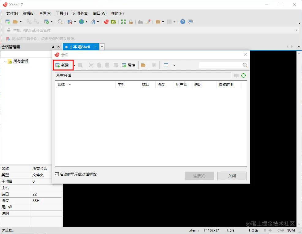Expand the host address bar dropdown arrow

tap(296, 30)
